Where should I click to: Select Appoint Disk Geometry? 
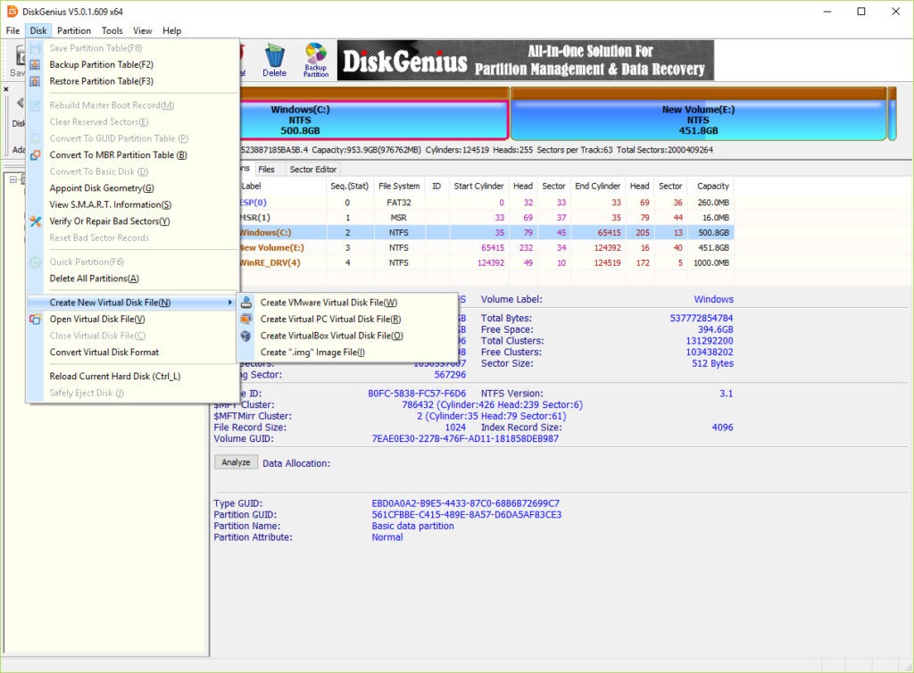pyautogui.click(x=133, y=188)
